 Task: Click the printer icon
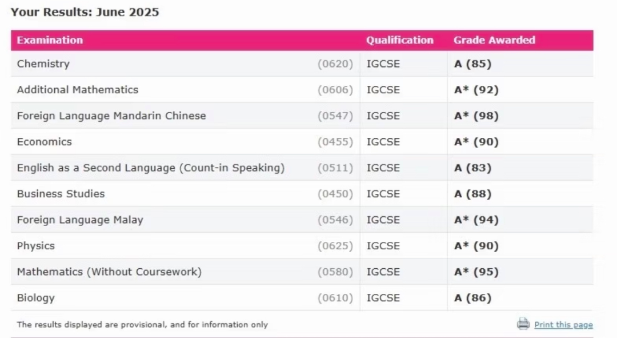coord(523,324)
